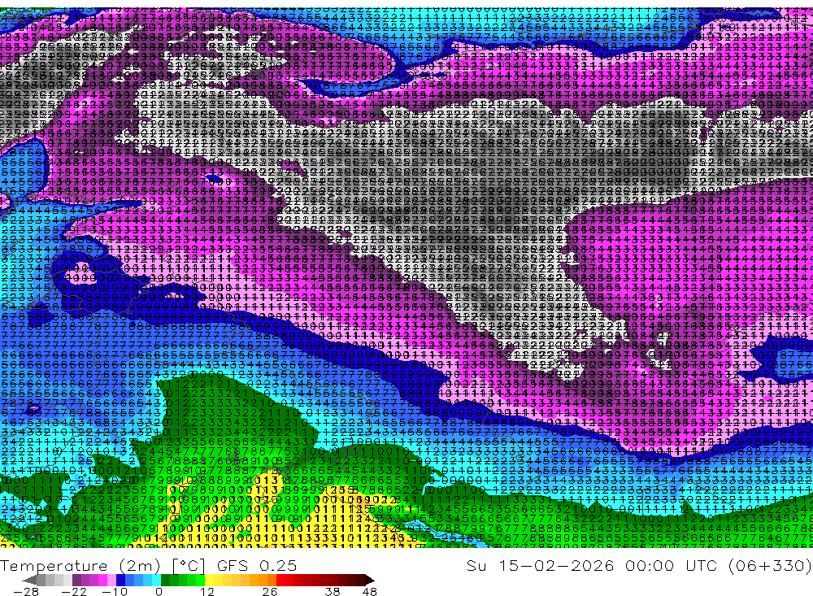Image resolution: width=813 pixels, height=596 pixels.
Task: Click the 'Su' weekday abbreviation
Action: [x=476, y=565]
